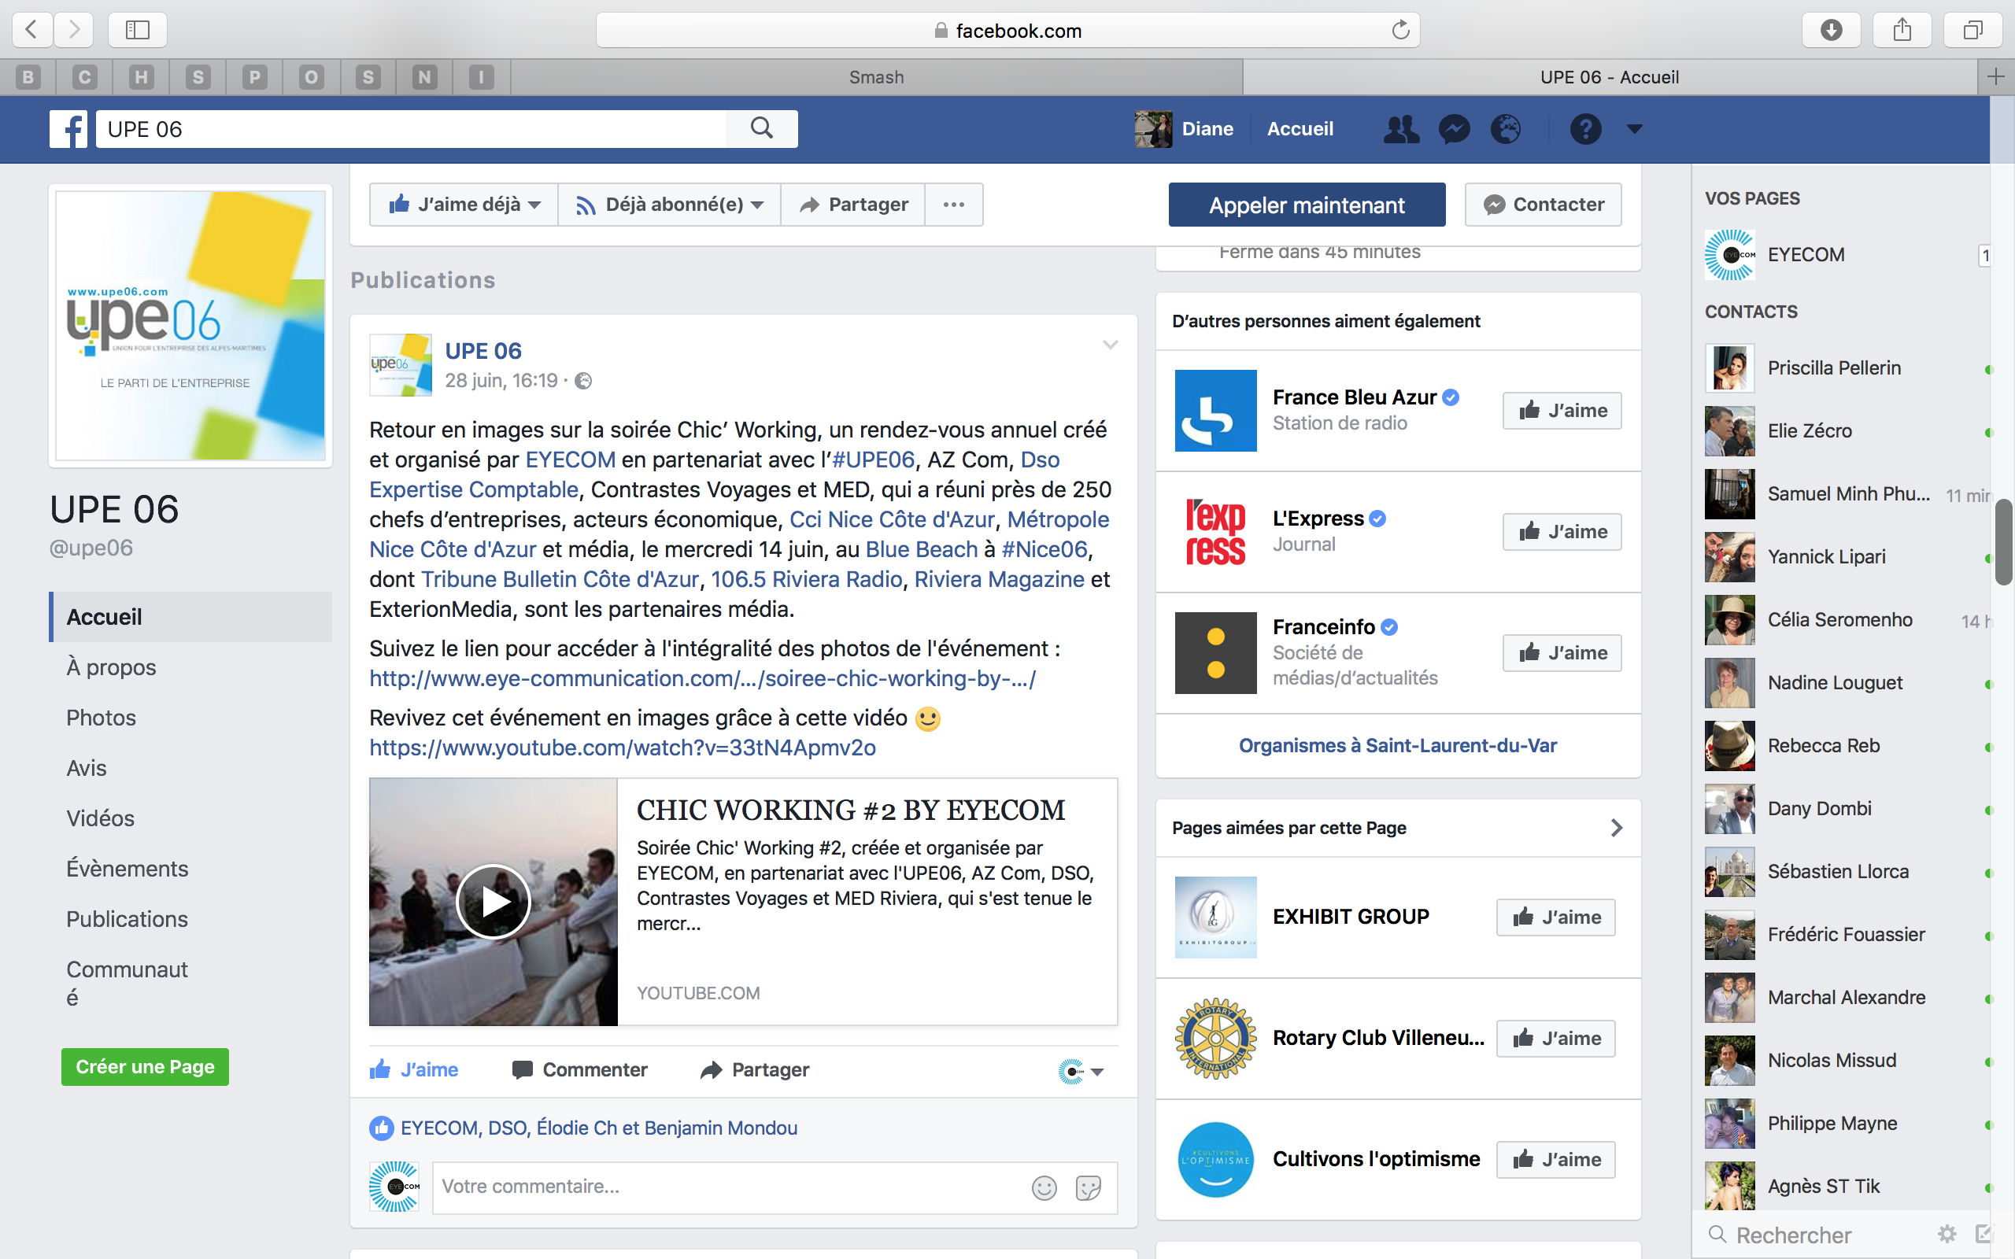Reload the page icon
Screen dimensions: 2015x1259
(1400, 30)
